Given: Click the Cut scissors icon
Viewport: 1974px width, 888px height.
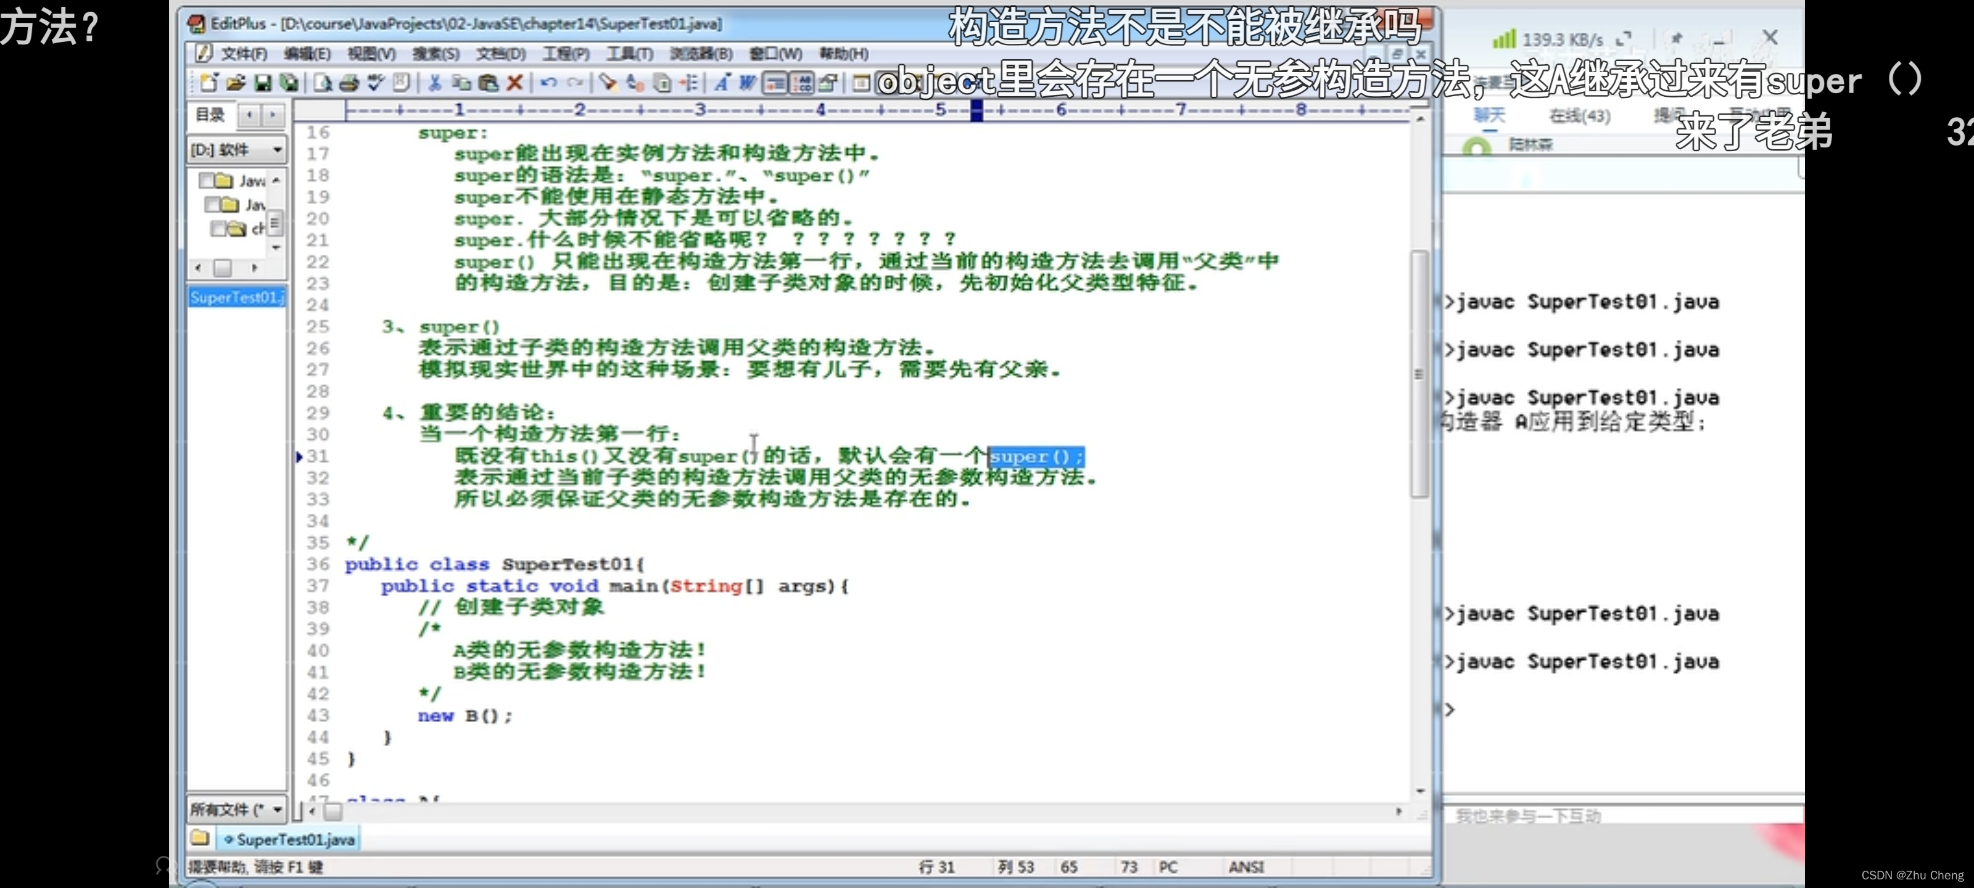Looking at the screenshot, I should [x=434, y=82].
